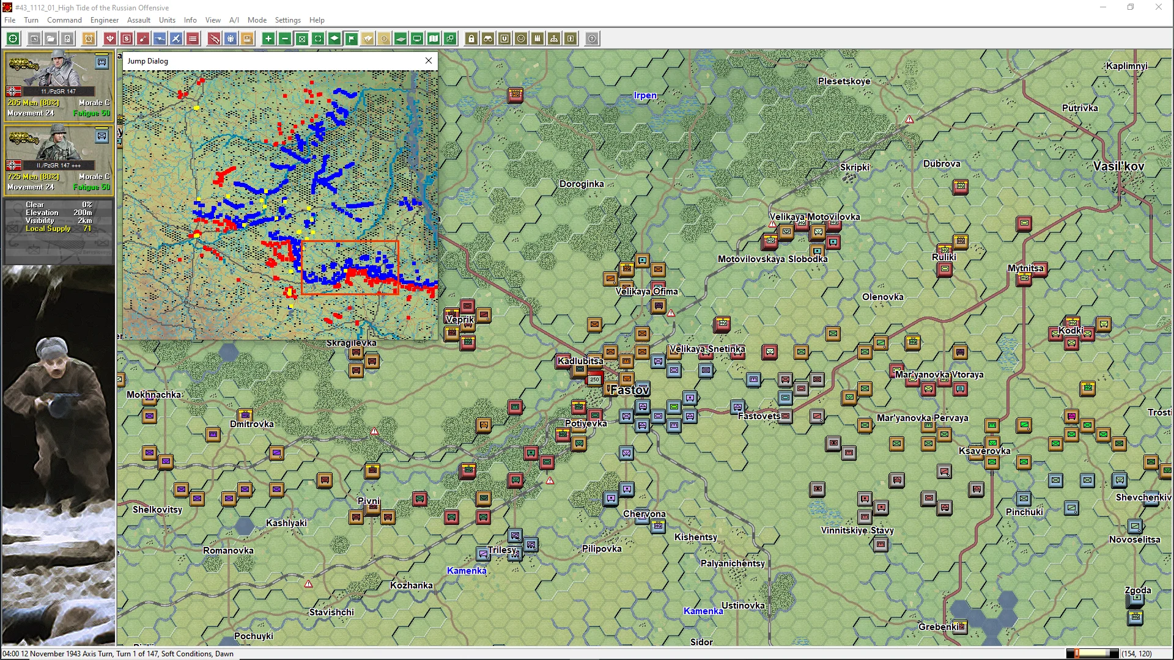Click the Trilesy town label

pyautogui.click(x=502, y=549)
